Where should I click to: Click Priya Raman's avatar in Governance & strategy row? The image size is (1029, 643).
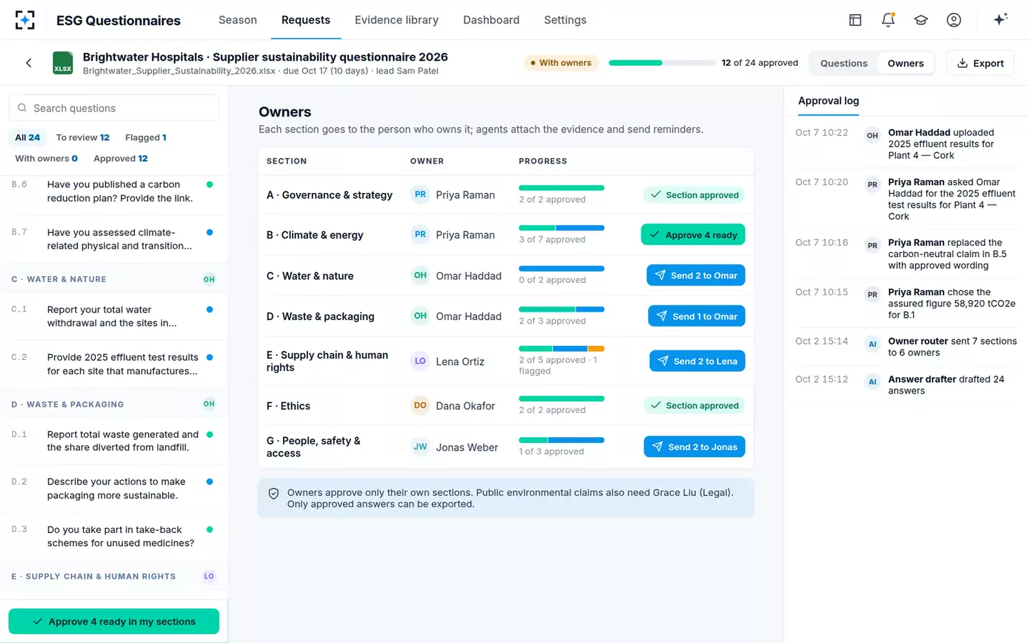[420, 194]
